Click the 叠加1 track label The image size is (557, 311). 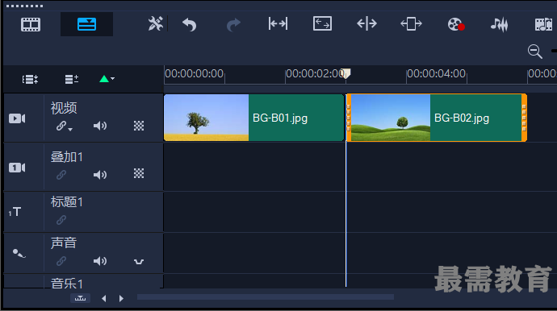[x=67, y=157]
